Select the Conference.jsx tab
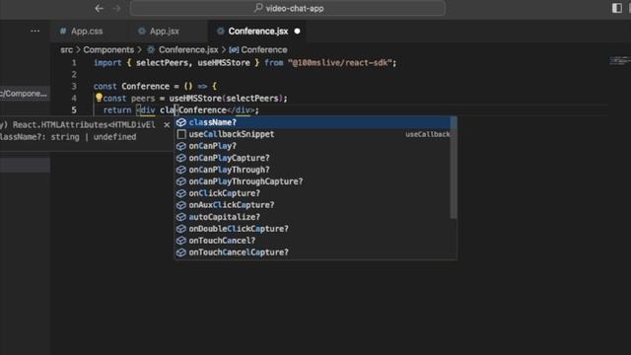Viewport: 631px width, 355px height. (258, 31)
